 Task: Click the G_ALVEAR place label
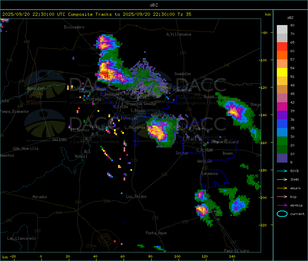click(x=205, y=150)
